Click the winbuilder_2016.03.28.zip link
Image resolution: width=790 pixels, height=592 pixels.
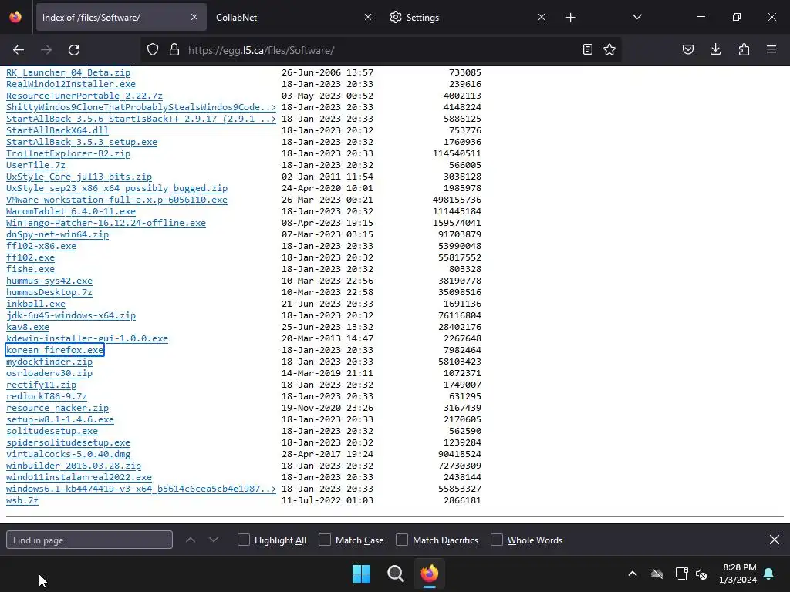(x=73, y=466)
